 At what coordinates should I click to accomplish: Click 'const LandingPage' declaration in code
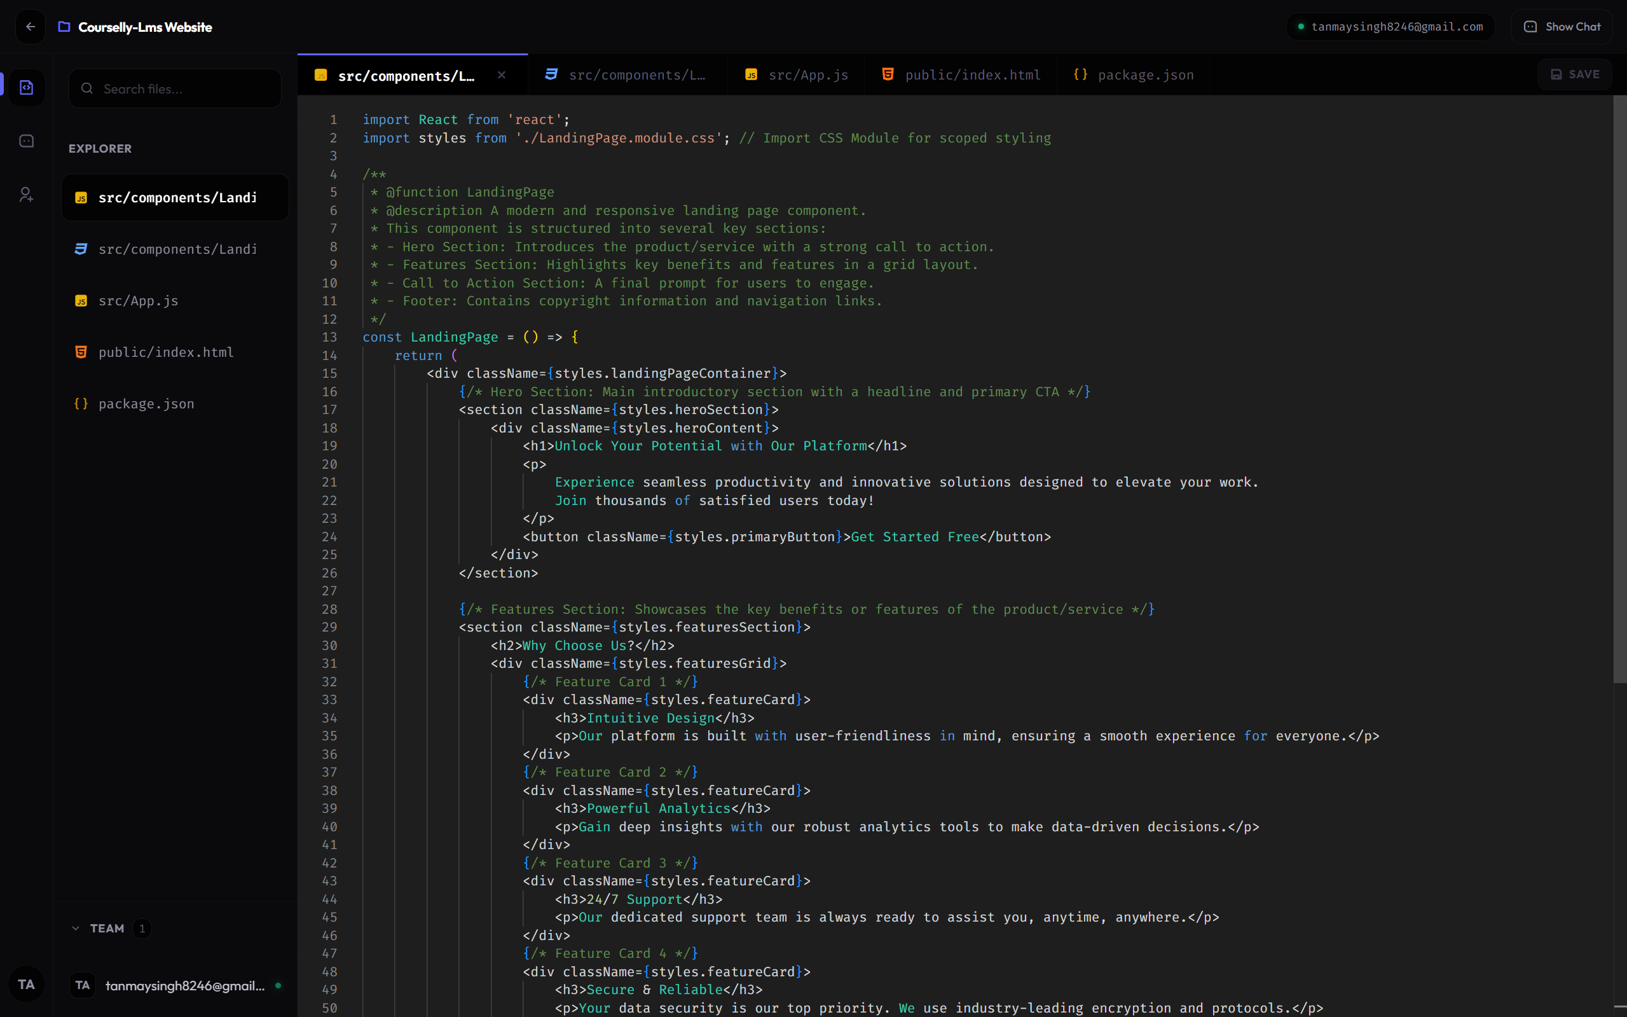pos(430,337)
